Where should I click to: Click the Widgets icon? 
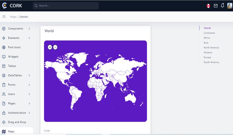(x=4, y=57)
